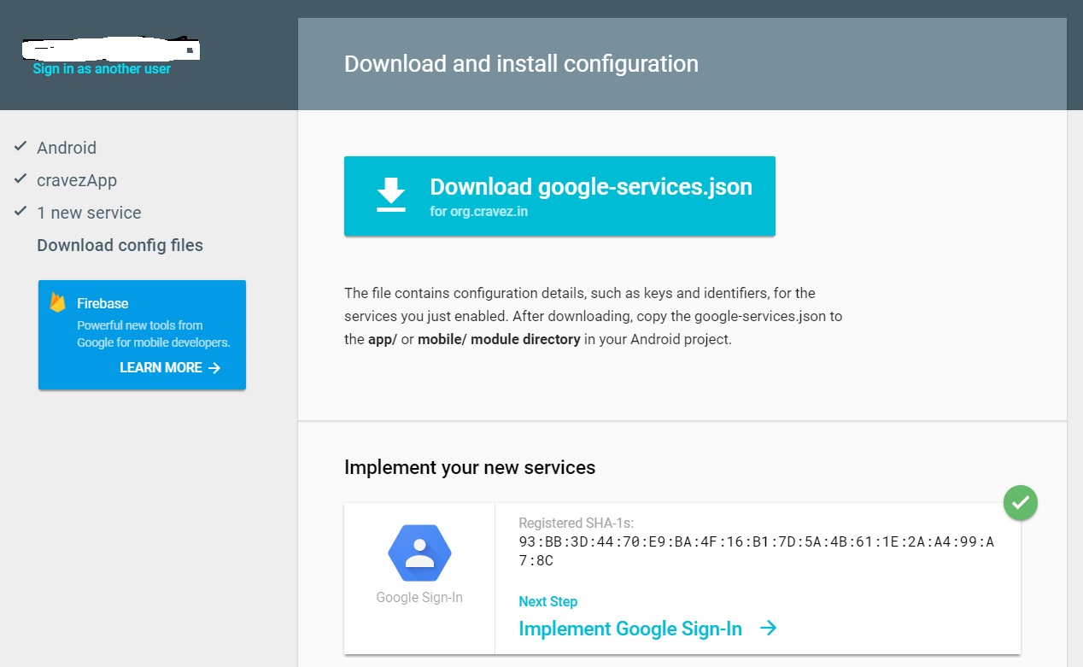Click the arrow icon next to LEARN MORE
Screen dimensions: 1083x667
point(214,368)
